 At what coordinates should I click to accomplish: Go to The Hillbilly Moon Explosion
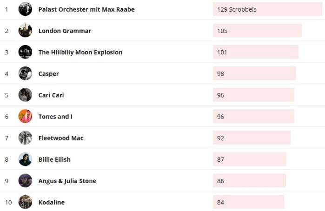[x=80, y=52]
